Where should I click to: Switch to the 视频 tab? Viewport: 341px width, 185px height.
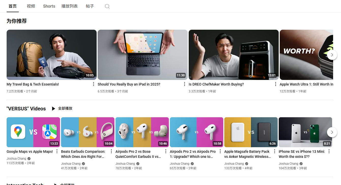pos(31,6)
